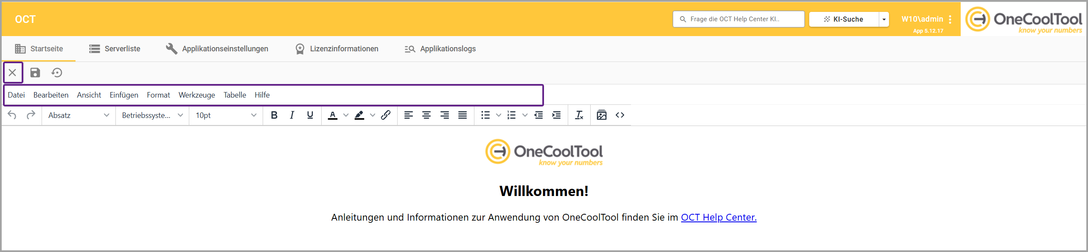The image size is (1088, 252).
Task: Toggle underline formatting
Action: [x=310, y=115]
